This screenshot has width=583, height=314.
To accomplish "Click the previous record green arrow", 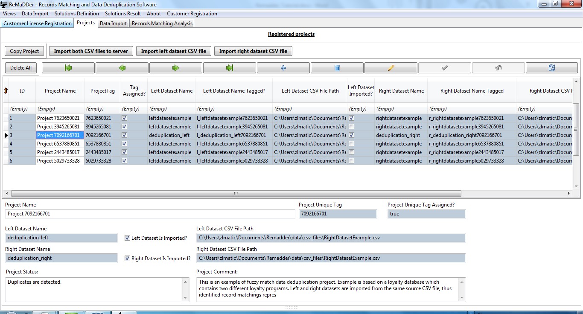I will tap(122, 68).
